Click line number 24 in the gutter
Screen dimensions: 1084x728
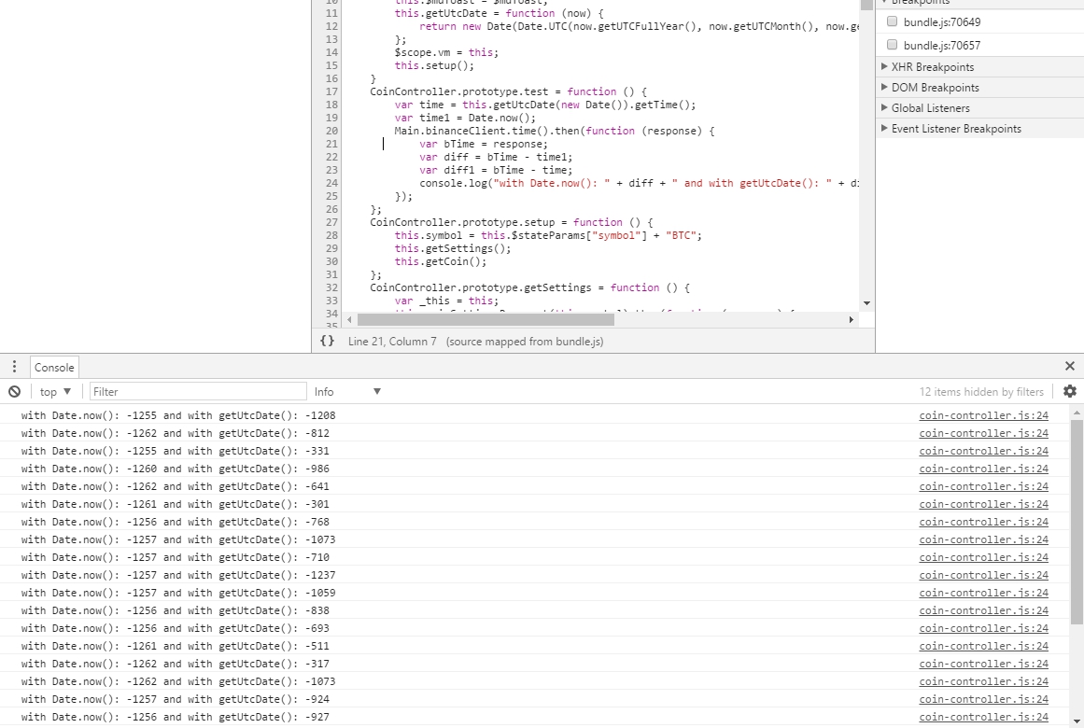pyautogui.click(x=331, y=183)
